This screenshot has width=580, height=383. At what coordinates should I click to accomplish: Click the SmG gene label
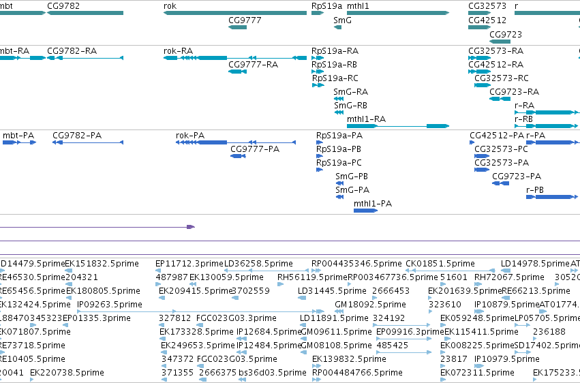pos(342,20)
